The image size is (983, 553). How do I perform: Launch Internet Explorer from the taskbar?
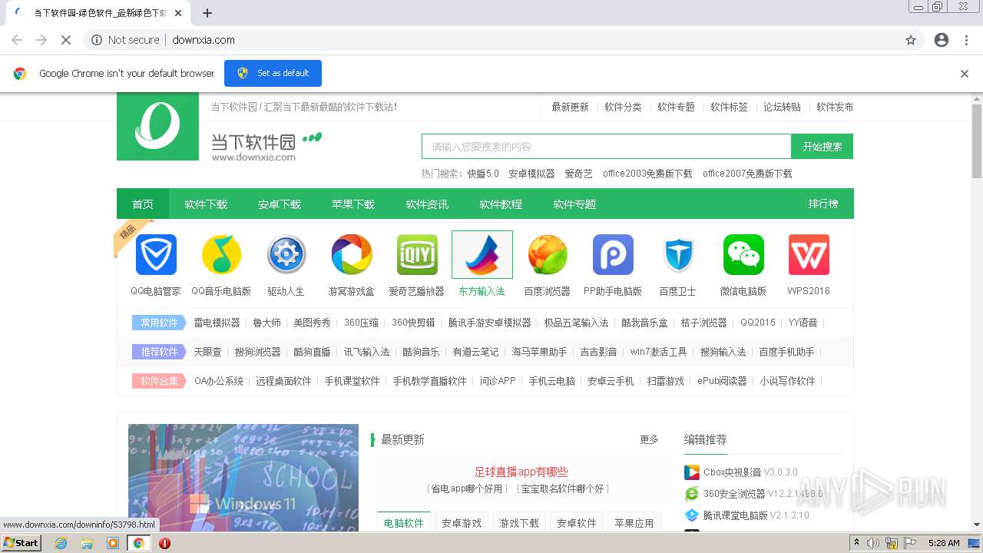[61, 543]
